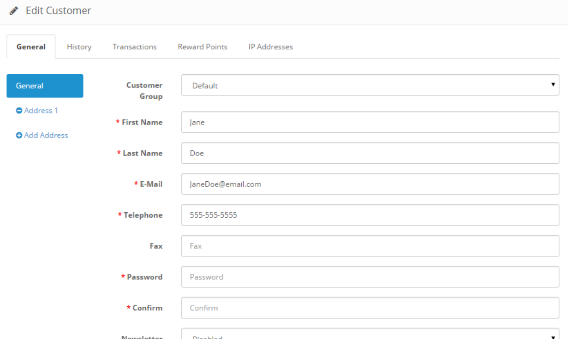568x339 pixels.
Task: Click the E-Mail text field
Action: pos(370,184)
